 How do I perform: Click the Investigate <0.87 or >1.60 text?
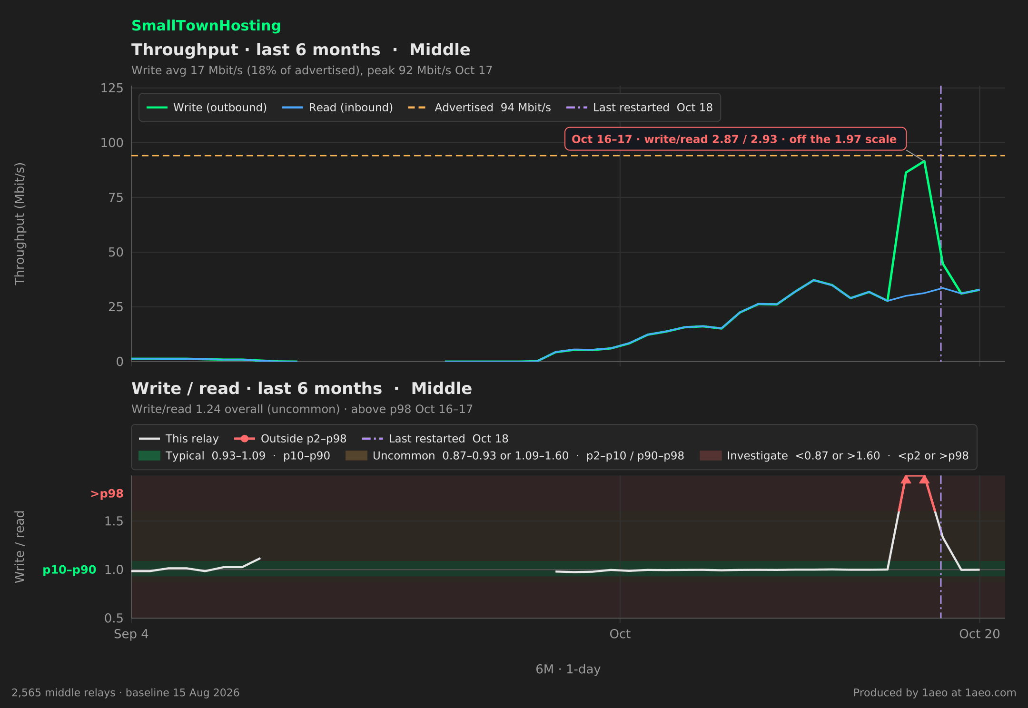848,456
